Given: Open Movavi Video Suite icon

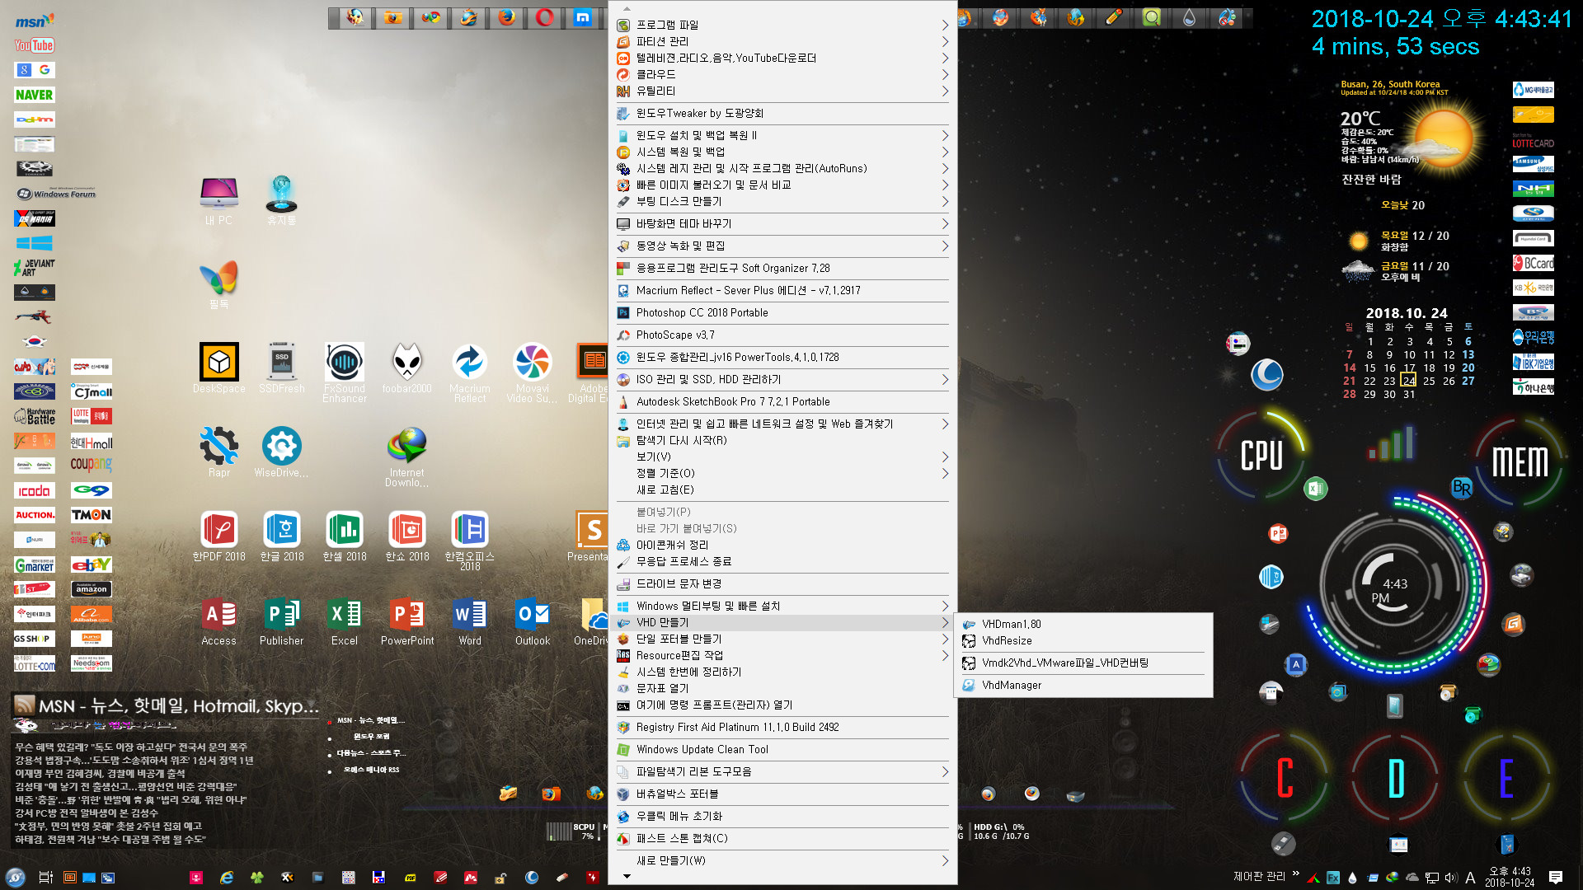Looking at the screenshot, I should pyautogui.click(x=533, y=372).
